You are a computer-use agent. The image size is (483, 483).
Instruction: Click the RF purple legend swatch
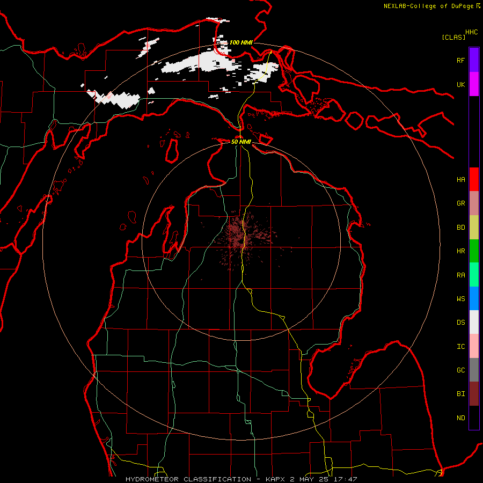pos(474,60)
